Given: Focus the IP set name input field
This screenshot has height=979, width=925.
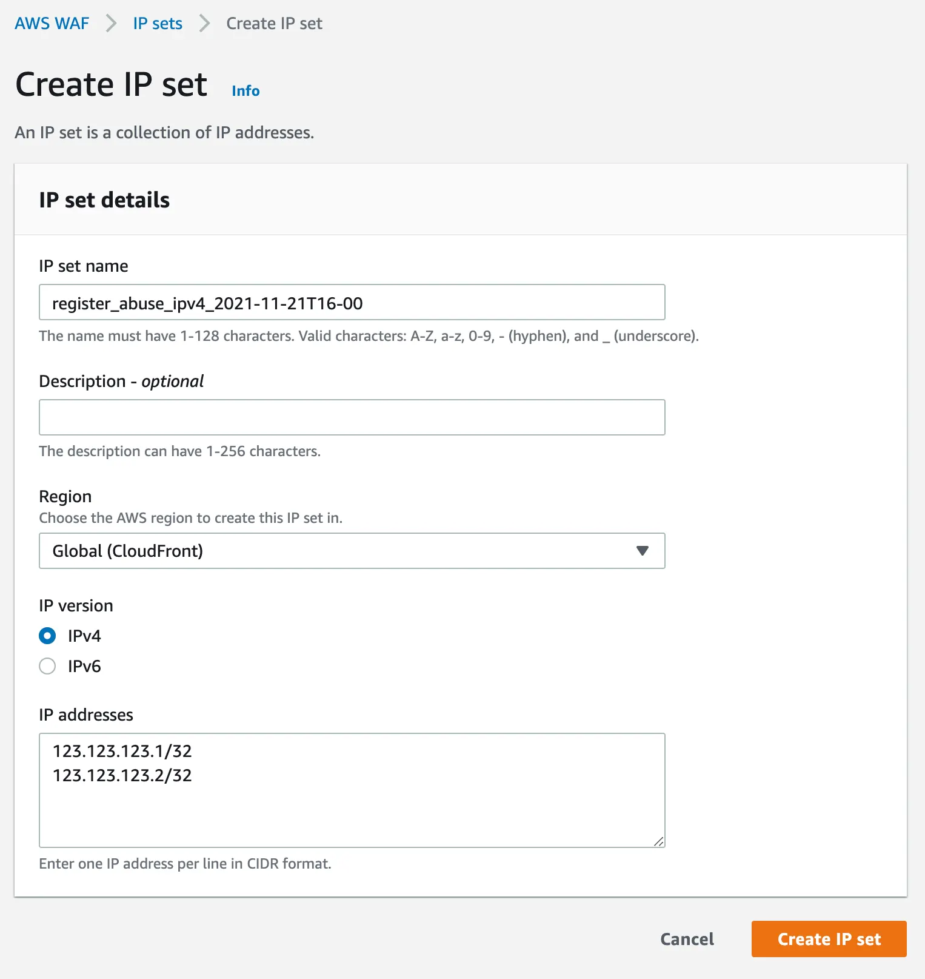Looking at the screenshot, I should 352,303.
